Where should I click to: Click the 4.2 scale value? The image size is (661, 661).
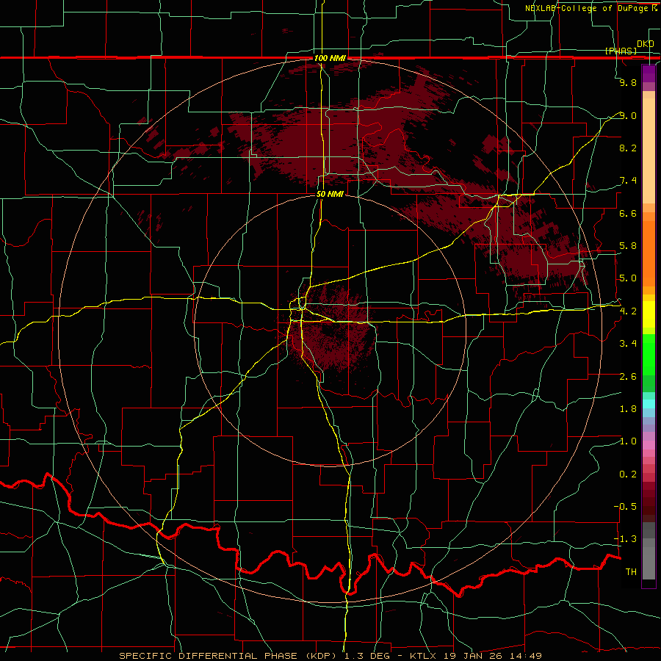point(628,311)
